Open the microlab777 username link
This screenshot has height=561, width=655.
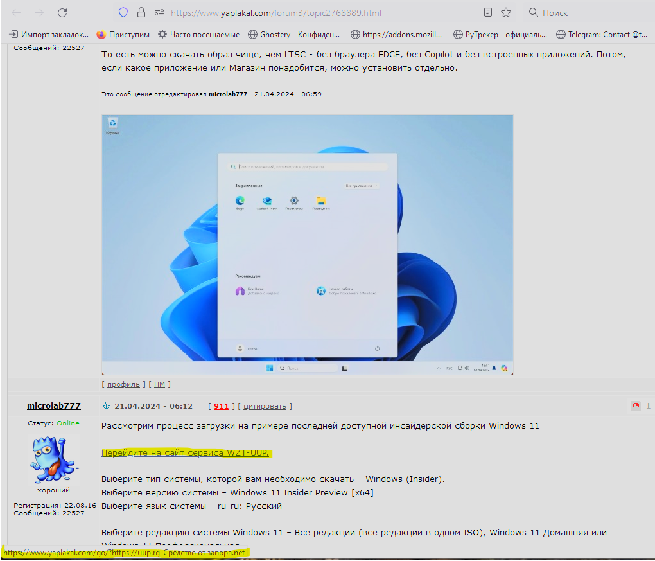(x=53, y=406)
